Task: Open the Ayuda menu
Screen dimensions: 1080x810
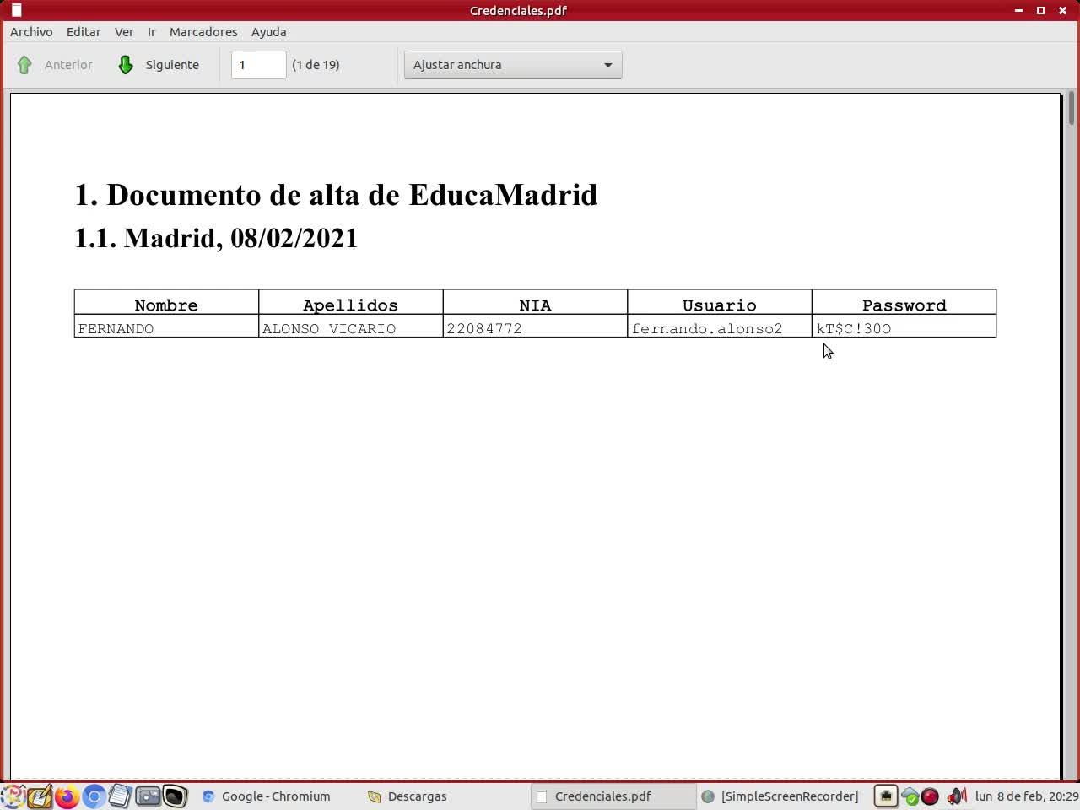Action: coord(269,32)
